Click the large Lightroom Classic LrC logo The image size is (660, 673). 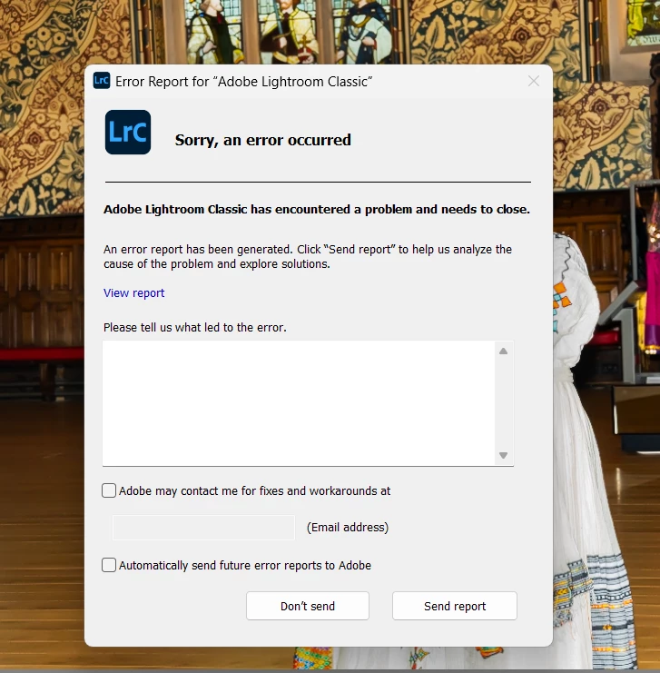point(128,133)
